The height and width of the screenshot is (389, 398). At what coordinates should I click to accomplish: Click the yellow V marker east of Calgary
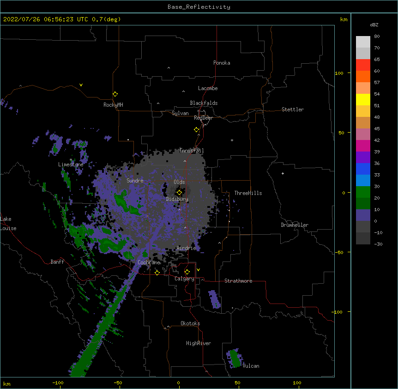point(198,270)
